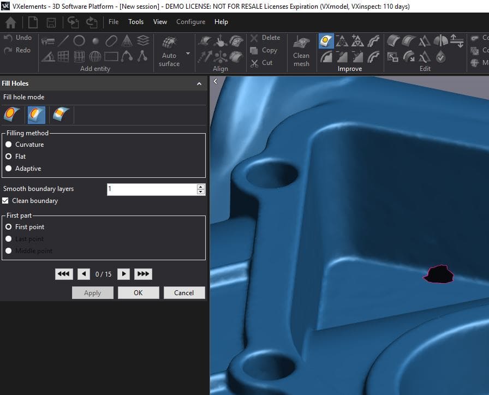
Task: Uncheck the Clean boundary checkbox
Action: [5, 201]
